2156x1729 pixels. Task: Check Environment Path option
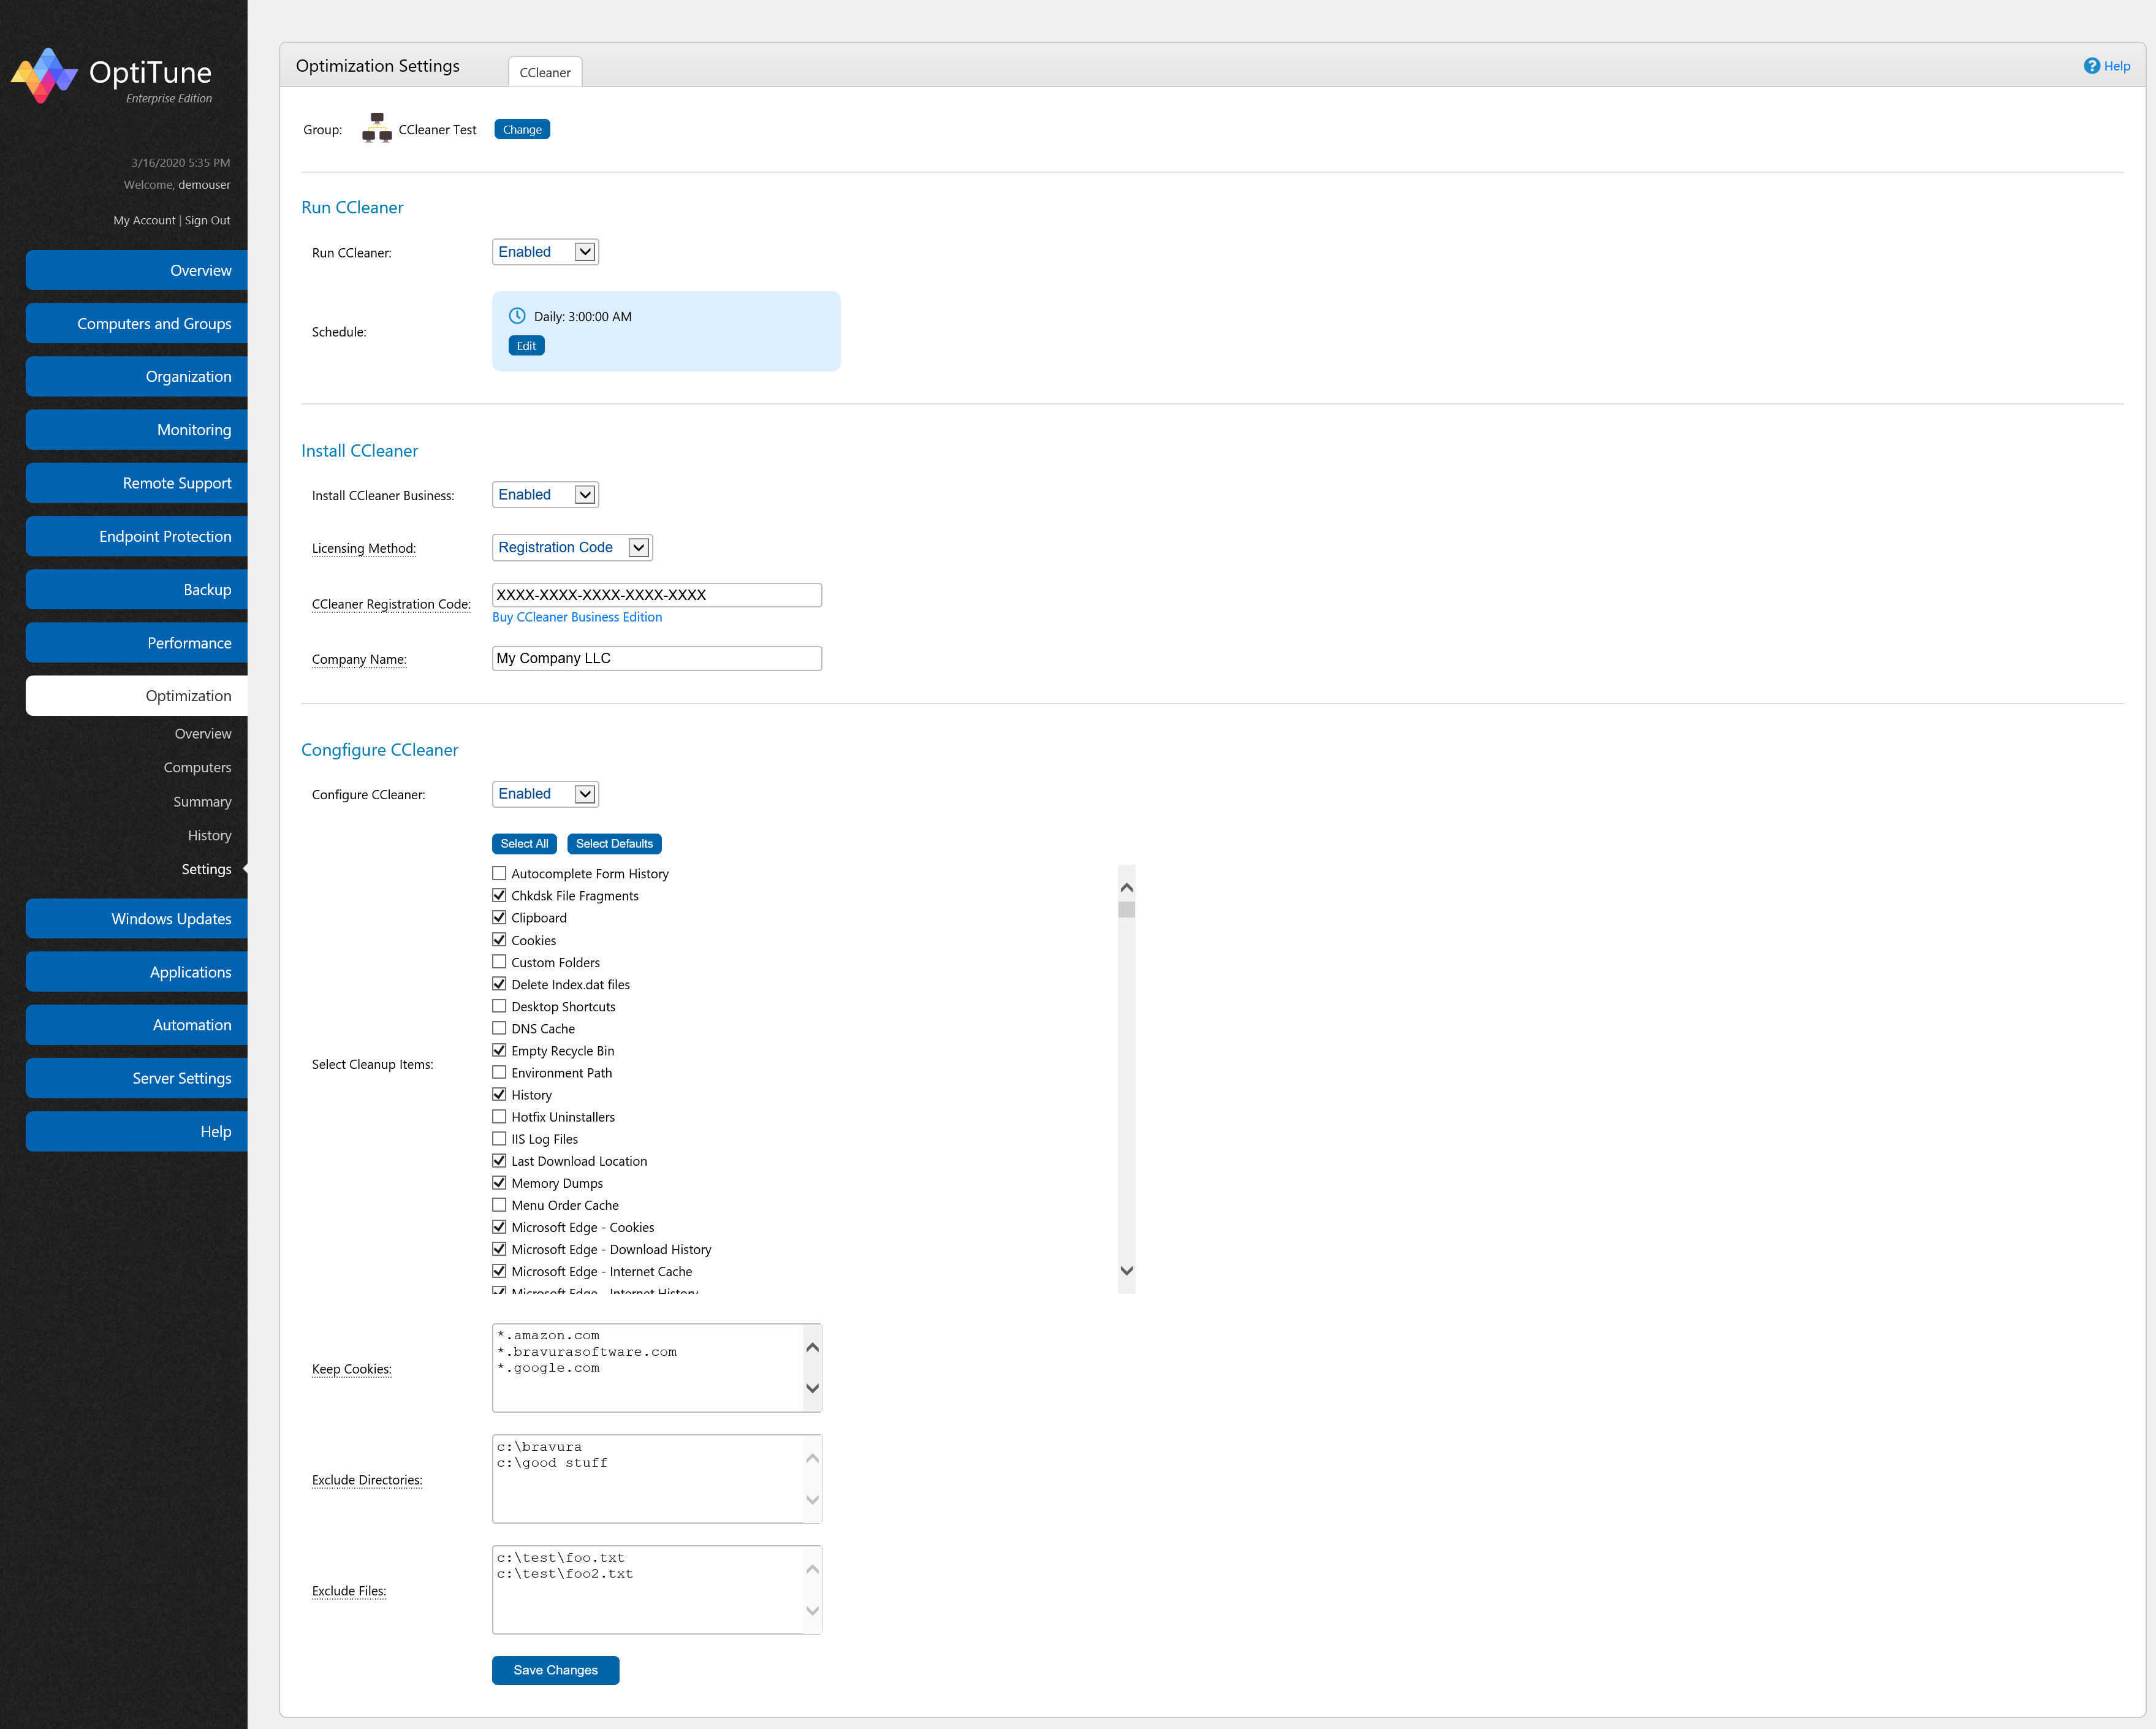pos(499,1072)
